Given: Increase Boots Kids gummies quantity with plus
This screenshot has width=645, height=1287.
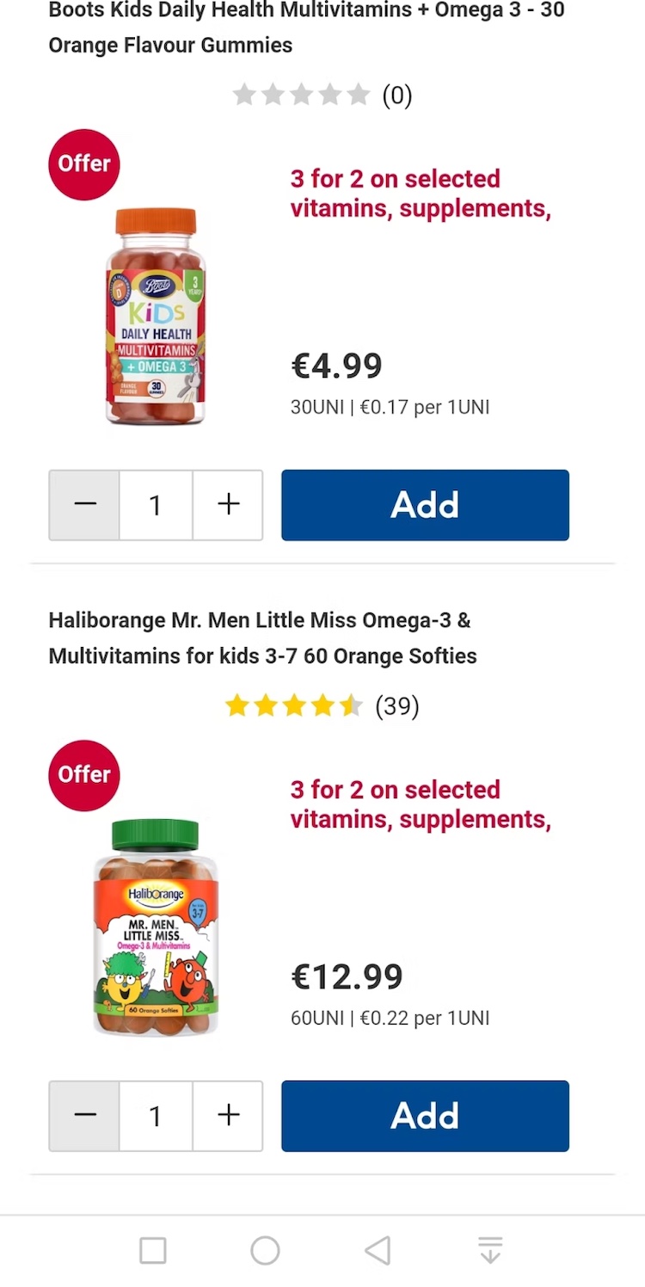Looking at the screenshot, I should coord(228,505).
